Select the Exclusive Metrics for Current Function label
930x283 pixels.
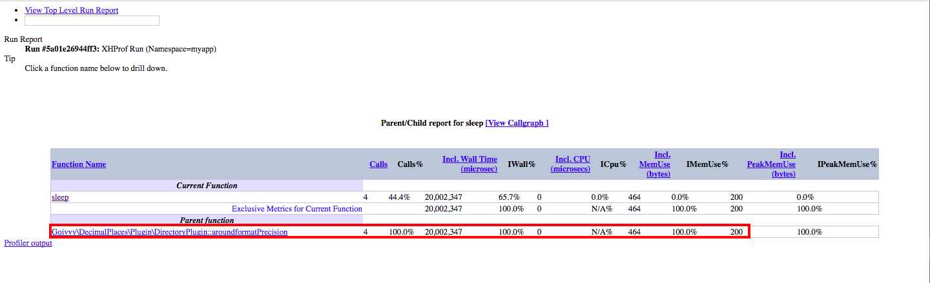click(296, 209)
